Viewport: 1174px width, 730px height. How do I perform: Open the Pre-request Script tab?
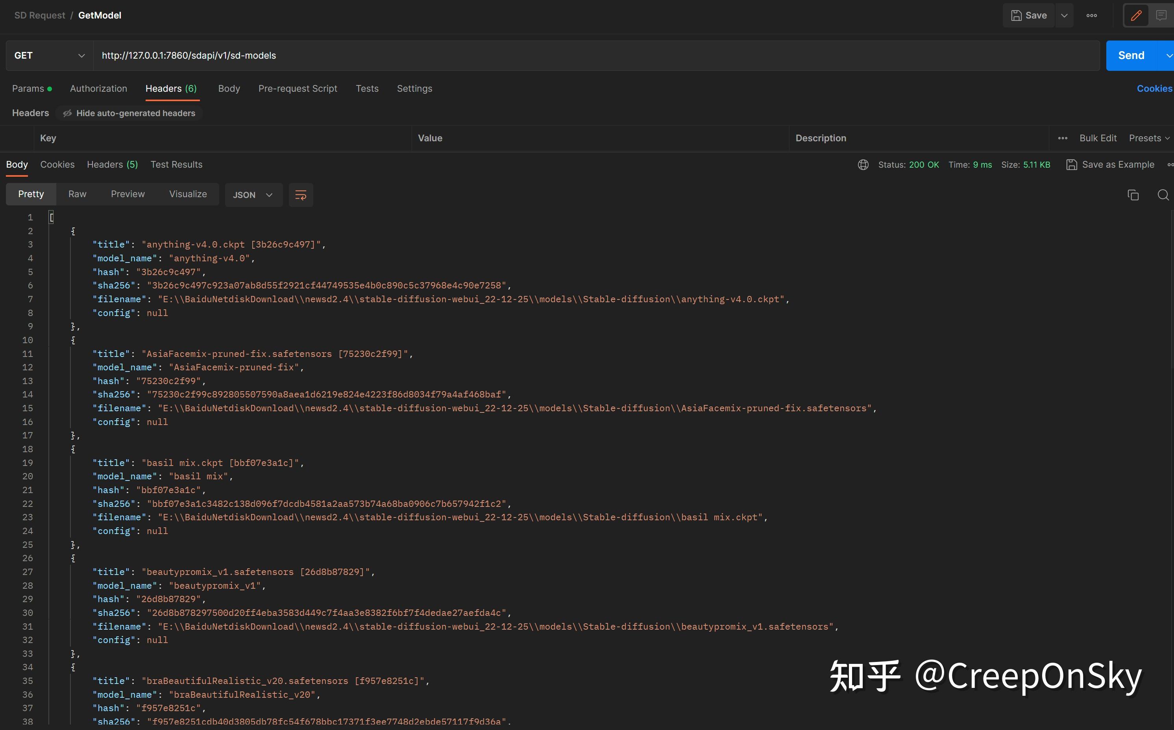pyautogui.click(x=298, y=89)
